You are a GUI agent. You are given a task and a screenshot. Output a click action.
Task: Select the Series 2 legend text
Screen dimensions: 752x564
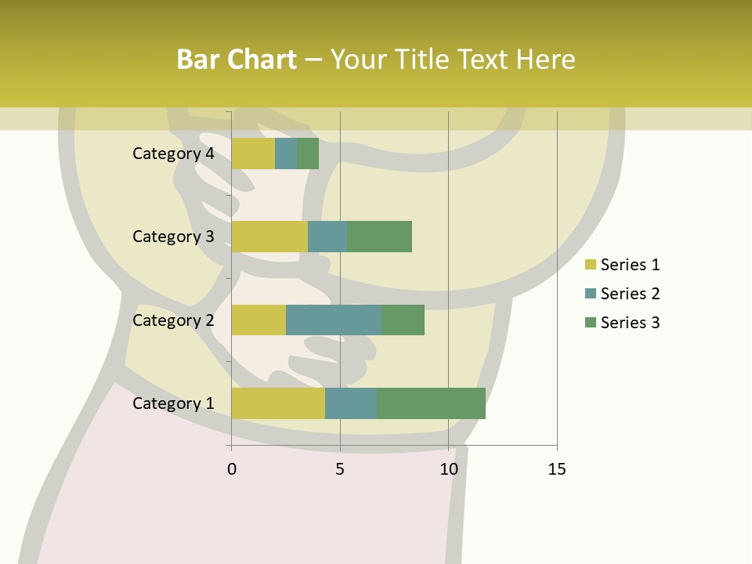630,294
